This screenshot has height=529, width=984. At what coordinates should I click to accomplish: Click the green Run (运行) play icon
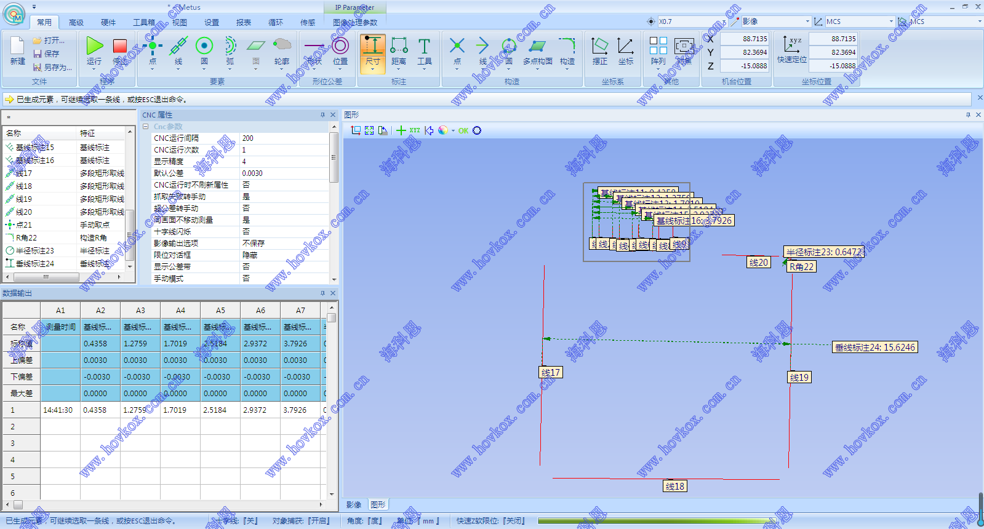(x=94, y=47)
